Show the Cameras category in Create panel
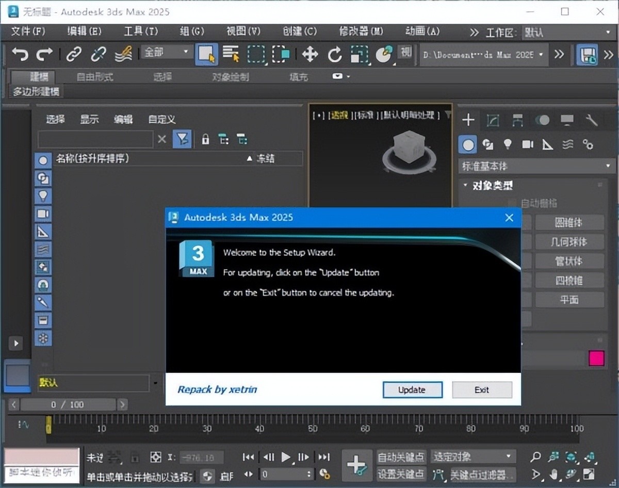619x488 pixels. [x=527, y=144]
